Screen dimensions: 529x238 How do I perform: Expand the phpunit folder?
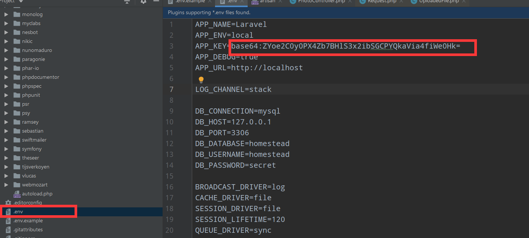click(6, 95)
